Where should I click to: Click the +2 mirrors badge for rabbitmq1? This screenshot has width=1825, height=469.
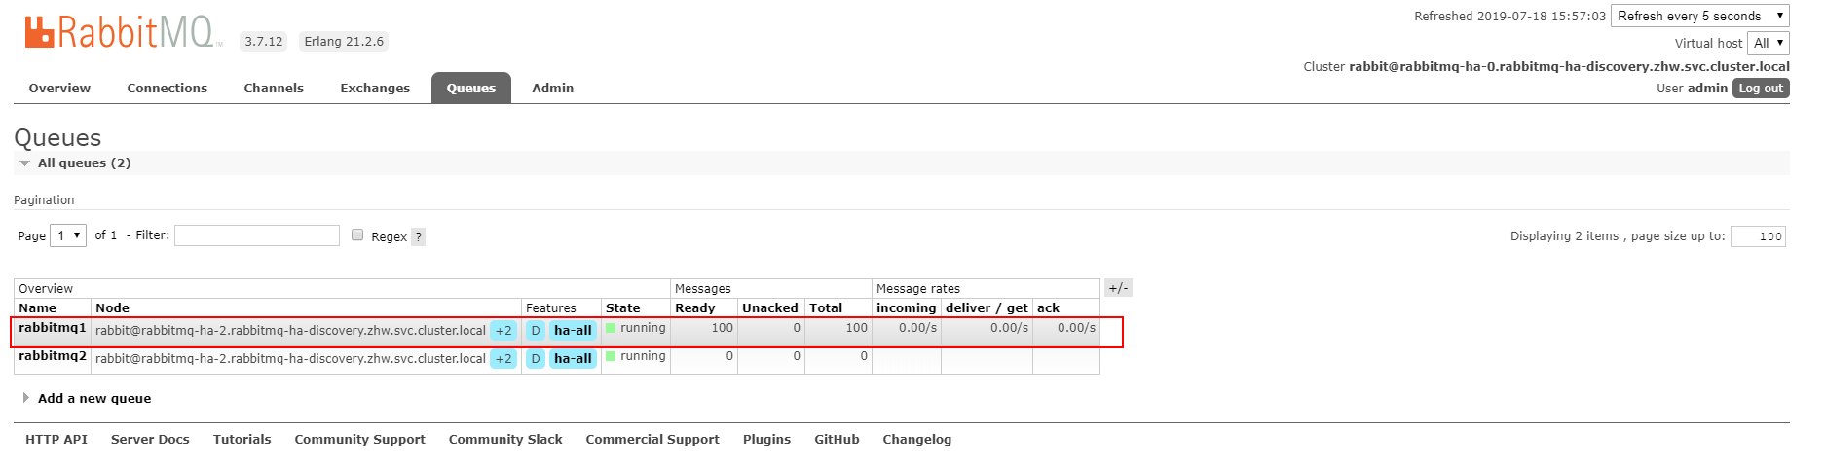503,331
